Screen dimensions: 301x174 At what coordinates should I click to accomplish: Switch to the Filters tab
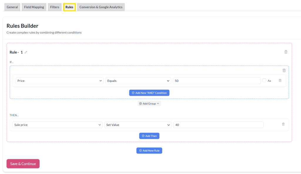pos(55,7)
